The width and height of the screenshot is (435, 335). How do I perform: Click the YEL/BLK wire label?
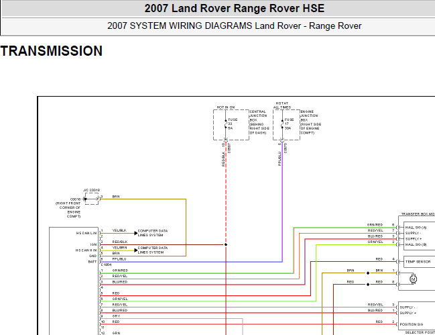119,230
